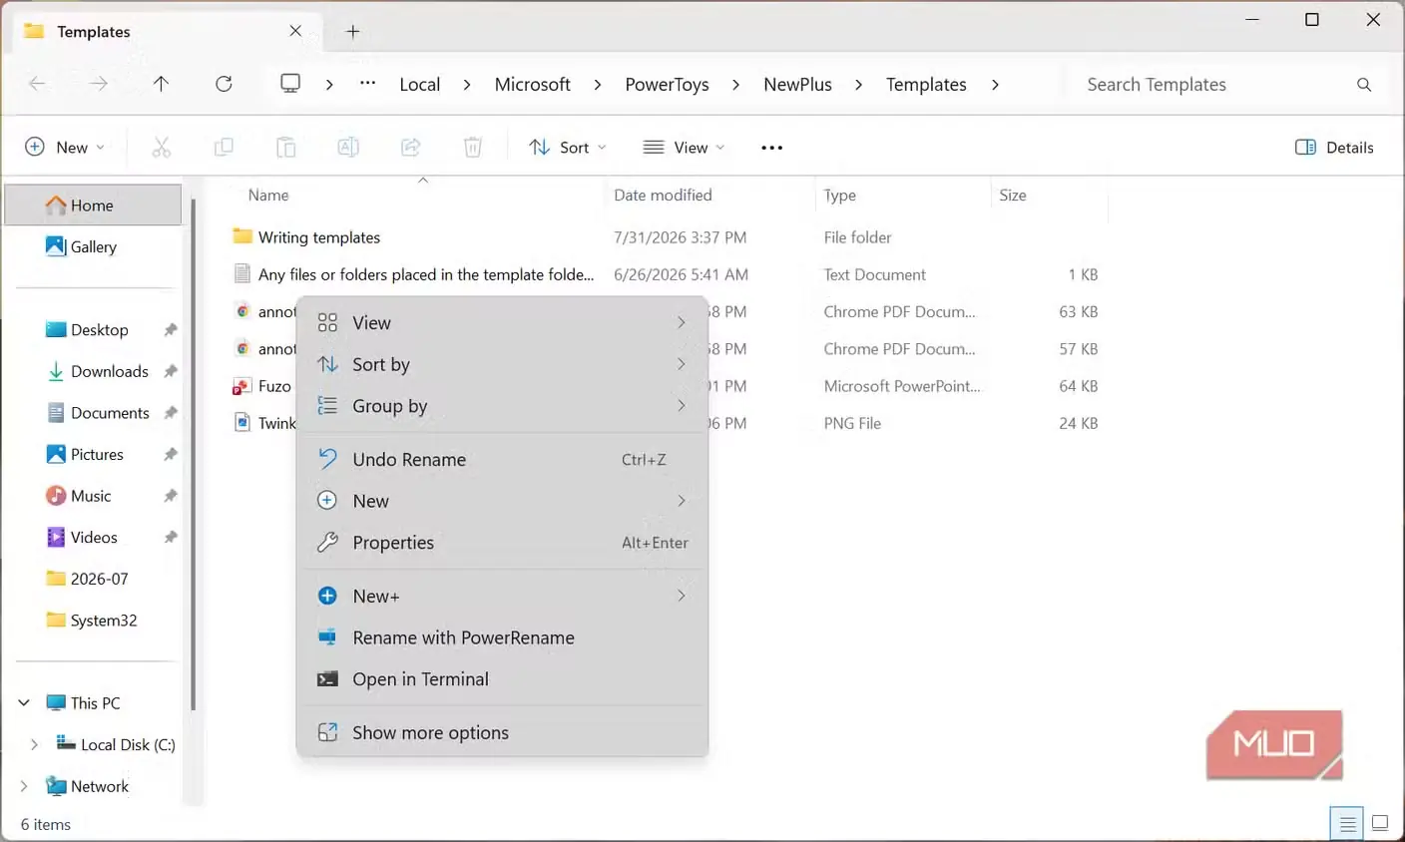Choose Rename with PowerRename
This screenshot has width=1405, height=842.
click(503, 637)
